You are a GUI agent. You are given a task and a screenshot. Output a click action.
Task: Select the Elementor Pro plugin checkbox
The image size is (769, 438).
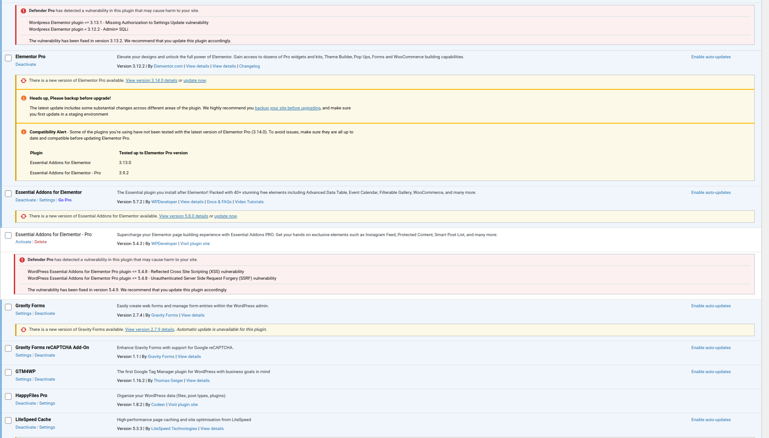tap(8, 58)
